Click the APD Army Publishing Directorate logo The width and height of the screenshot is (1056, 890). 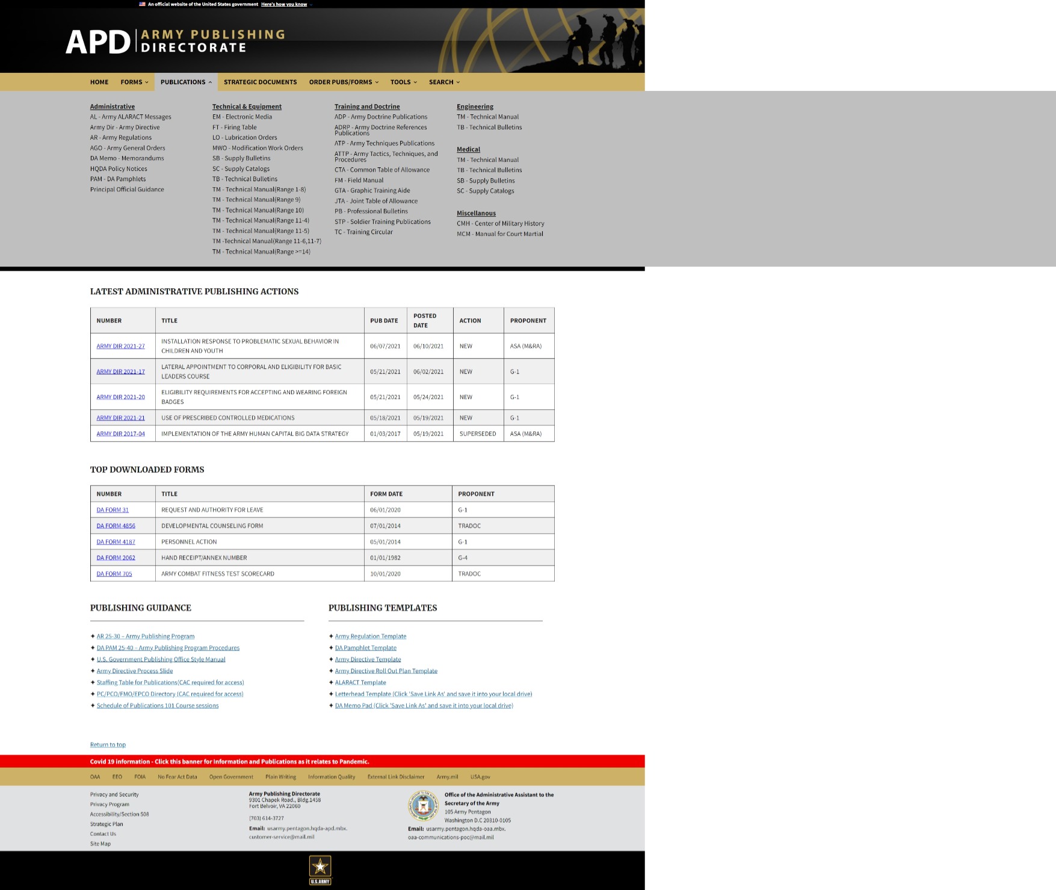pyautogui.click(x=175, y=41)
